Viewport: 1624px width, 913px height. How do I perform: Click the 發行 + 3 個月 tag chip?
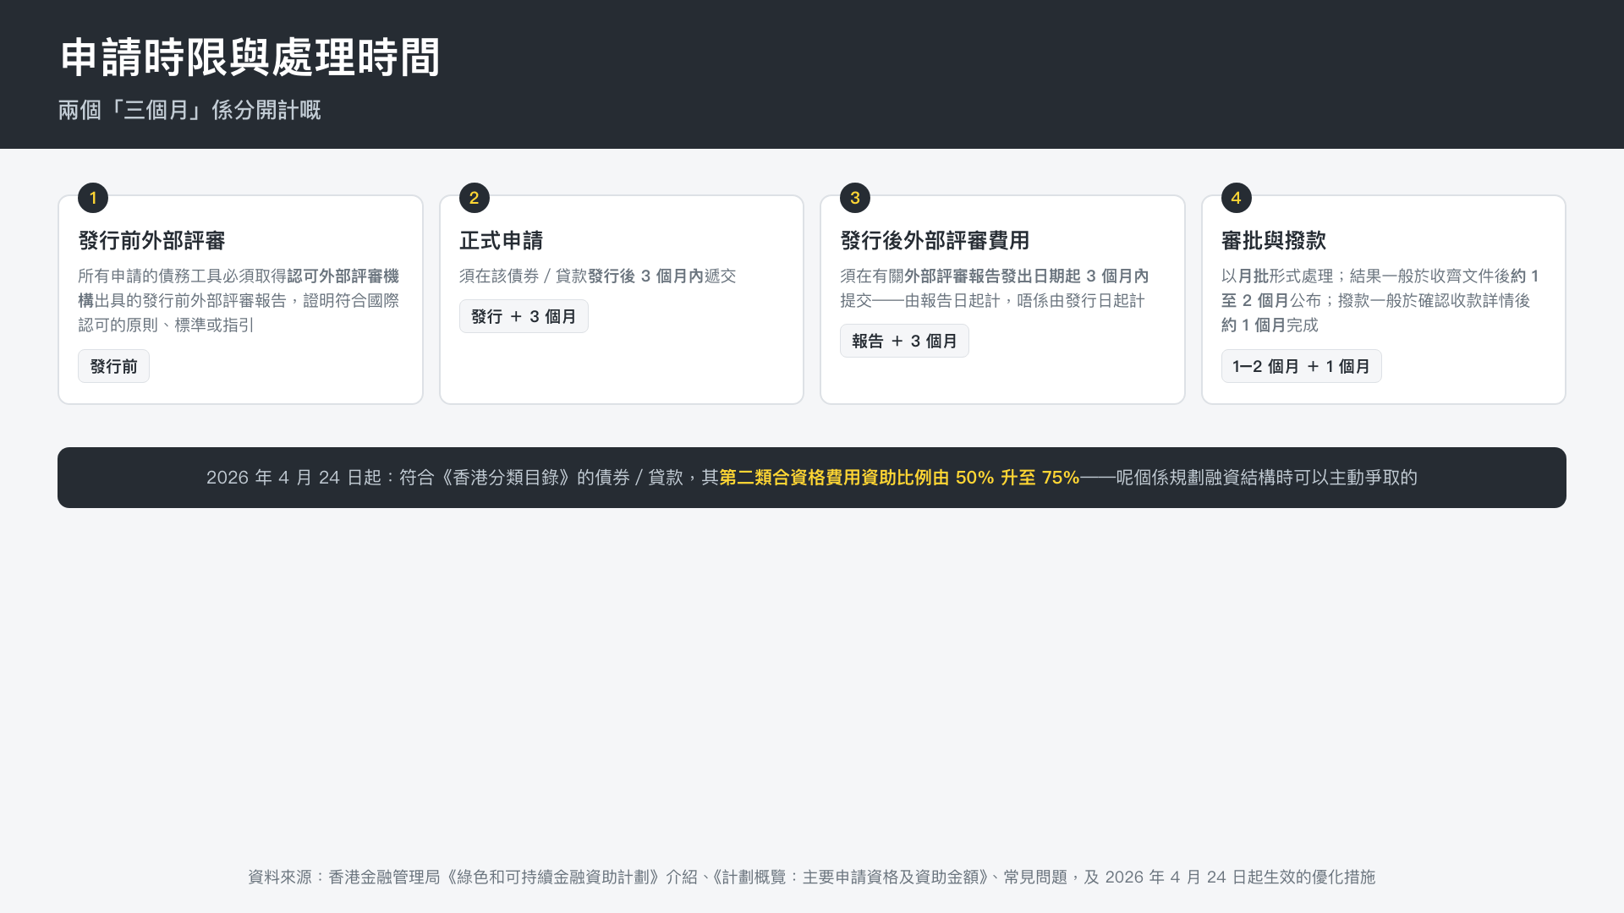pos(524,316)
